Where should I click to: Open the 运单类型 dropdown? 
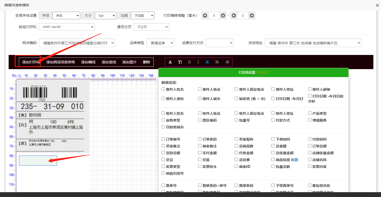160,43
